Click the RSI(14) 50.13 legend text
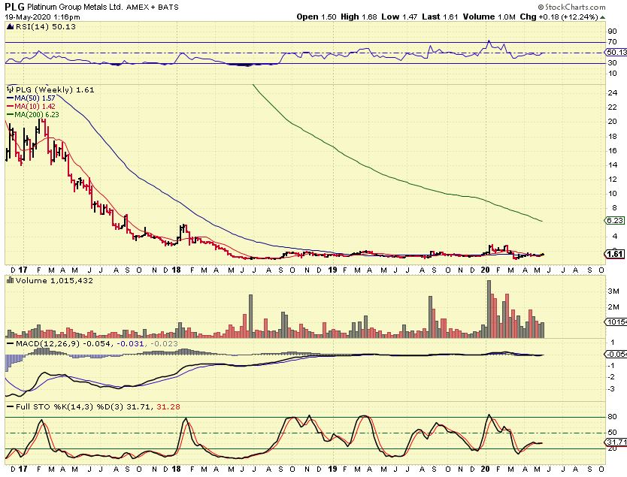The image size is (627, 477). click(46, 27)
